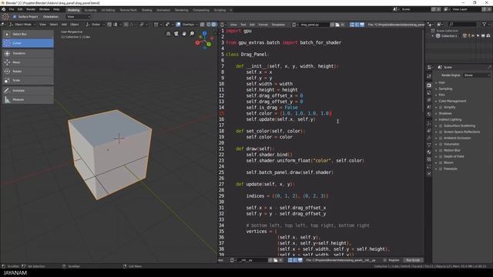Viewport: 493px width, 277px height.
Task: Click the viewport pan hand icon
Action: pos(184,34)
